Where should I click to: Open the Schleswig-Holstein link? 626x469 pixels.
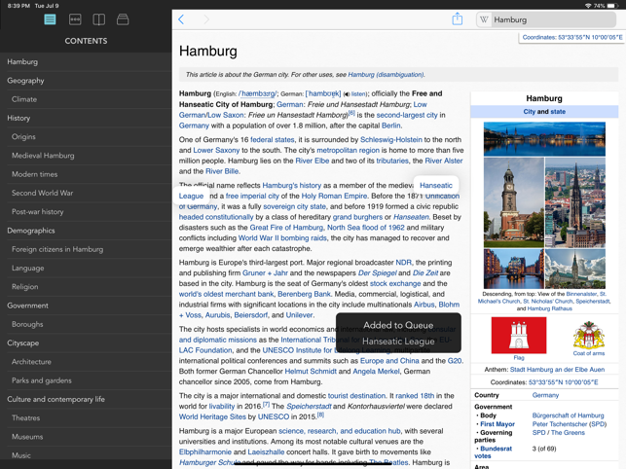[390, 140]
